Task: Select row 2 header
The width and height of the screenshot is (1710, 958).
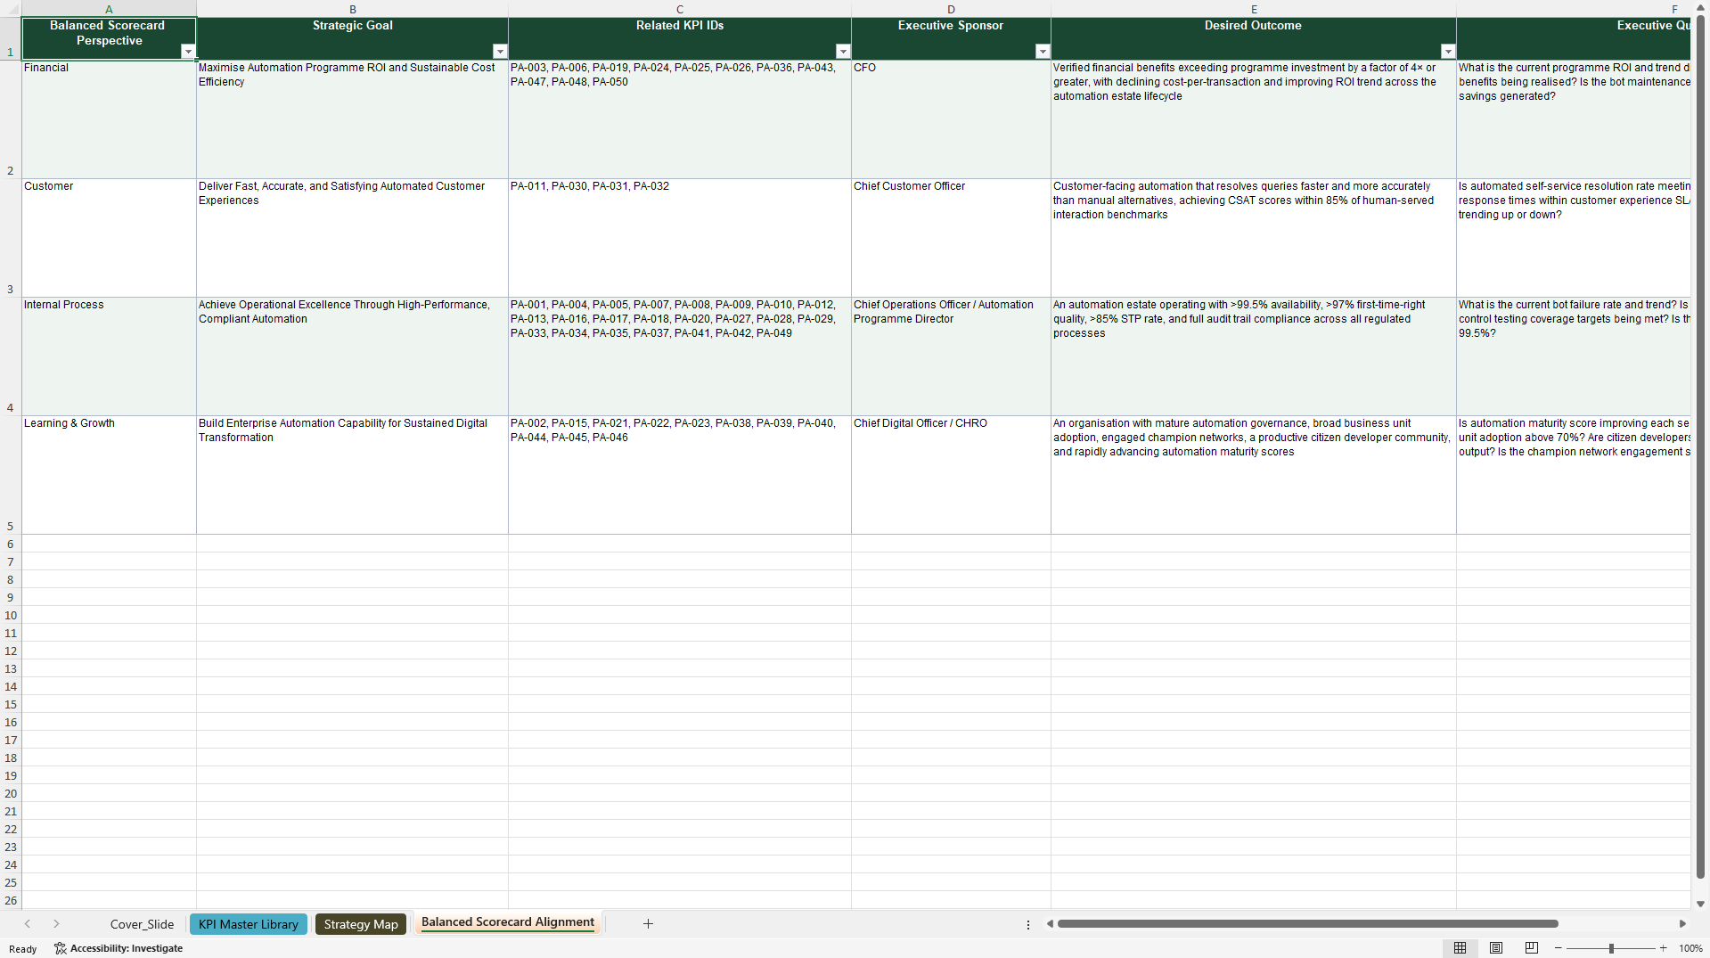Action: click(11, 119)
